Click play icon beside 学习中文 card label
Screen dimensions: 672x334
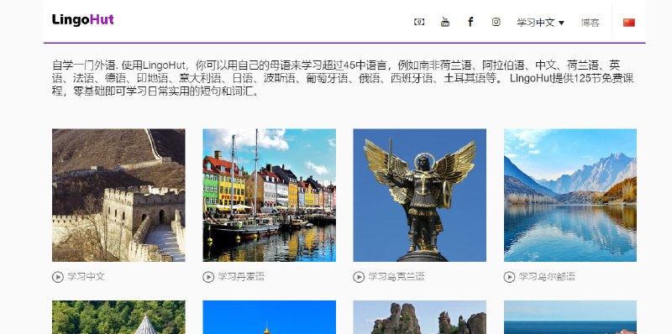[57, 277]
